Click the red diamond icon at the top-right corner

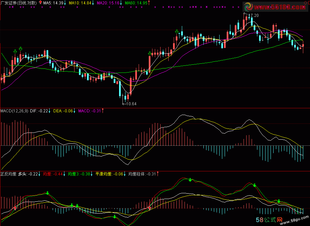coord(308,3)
